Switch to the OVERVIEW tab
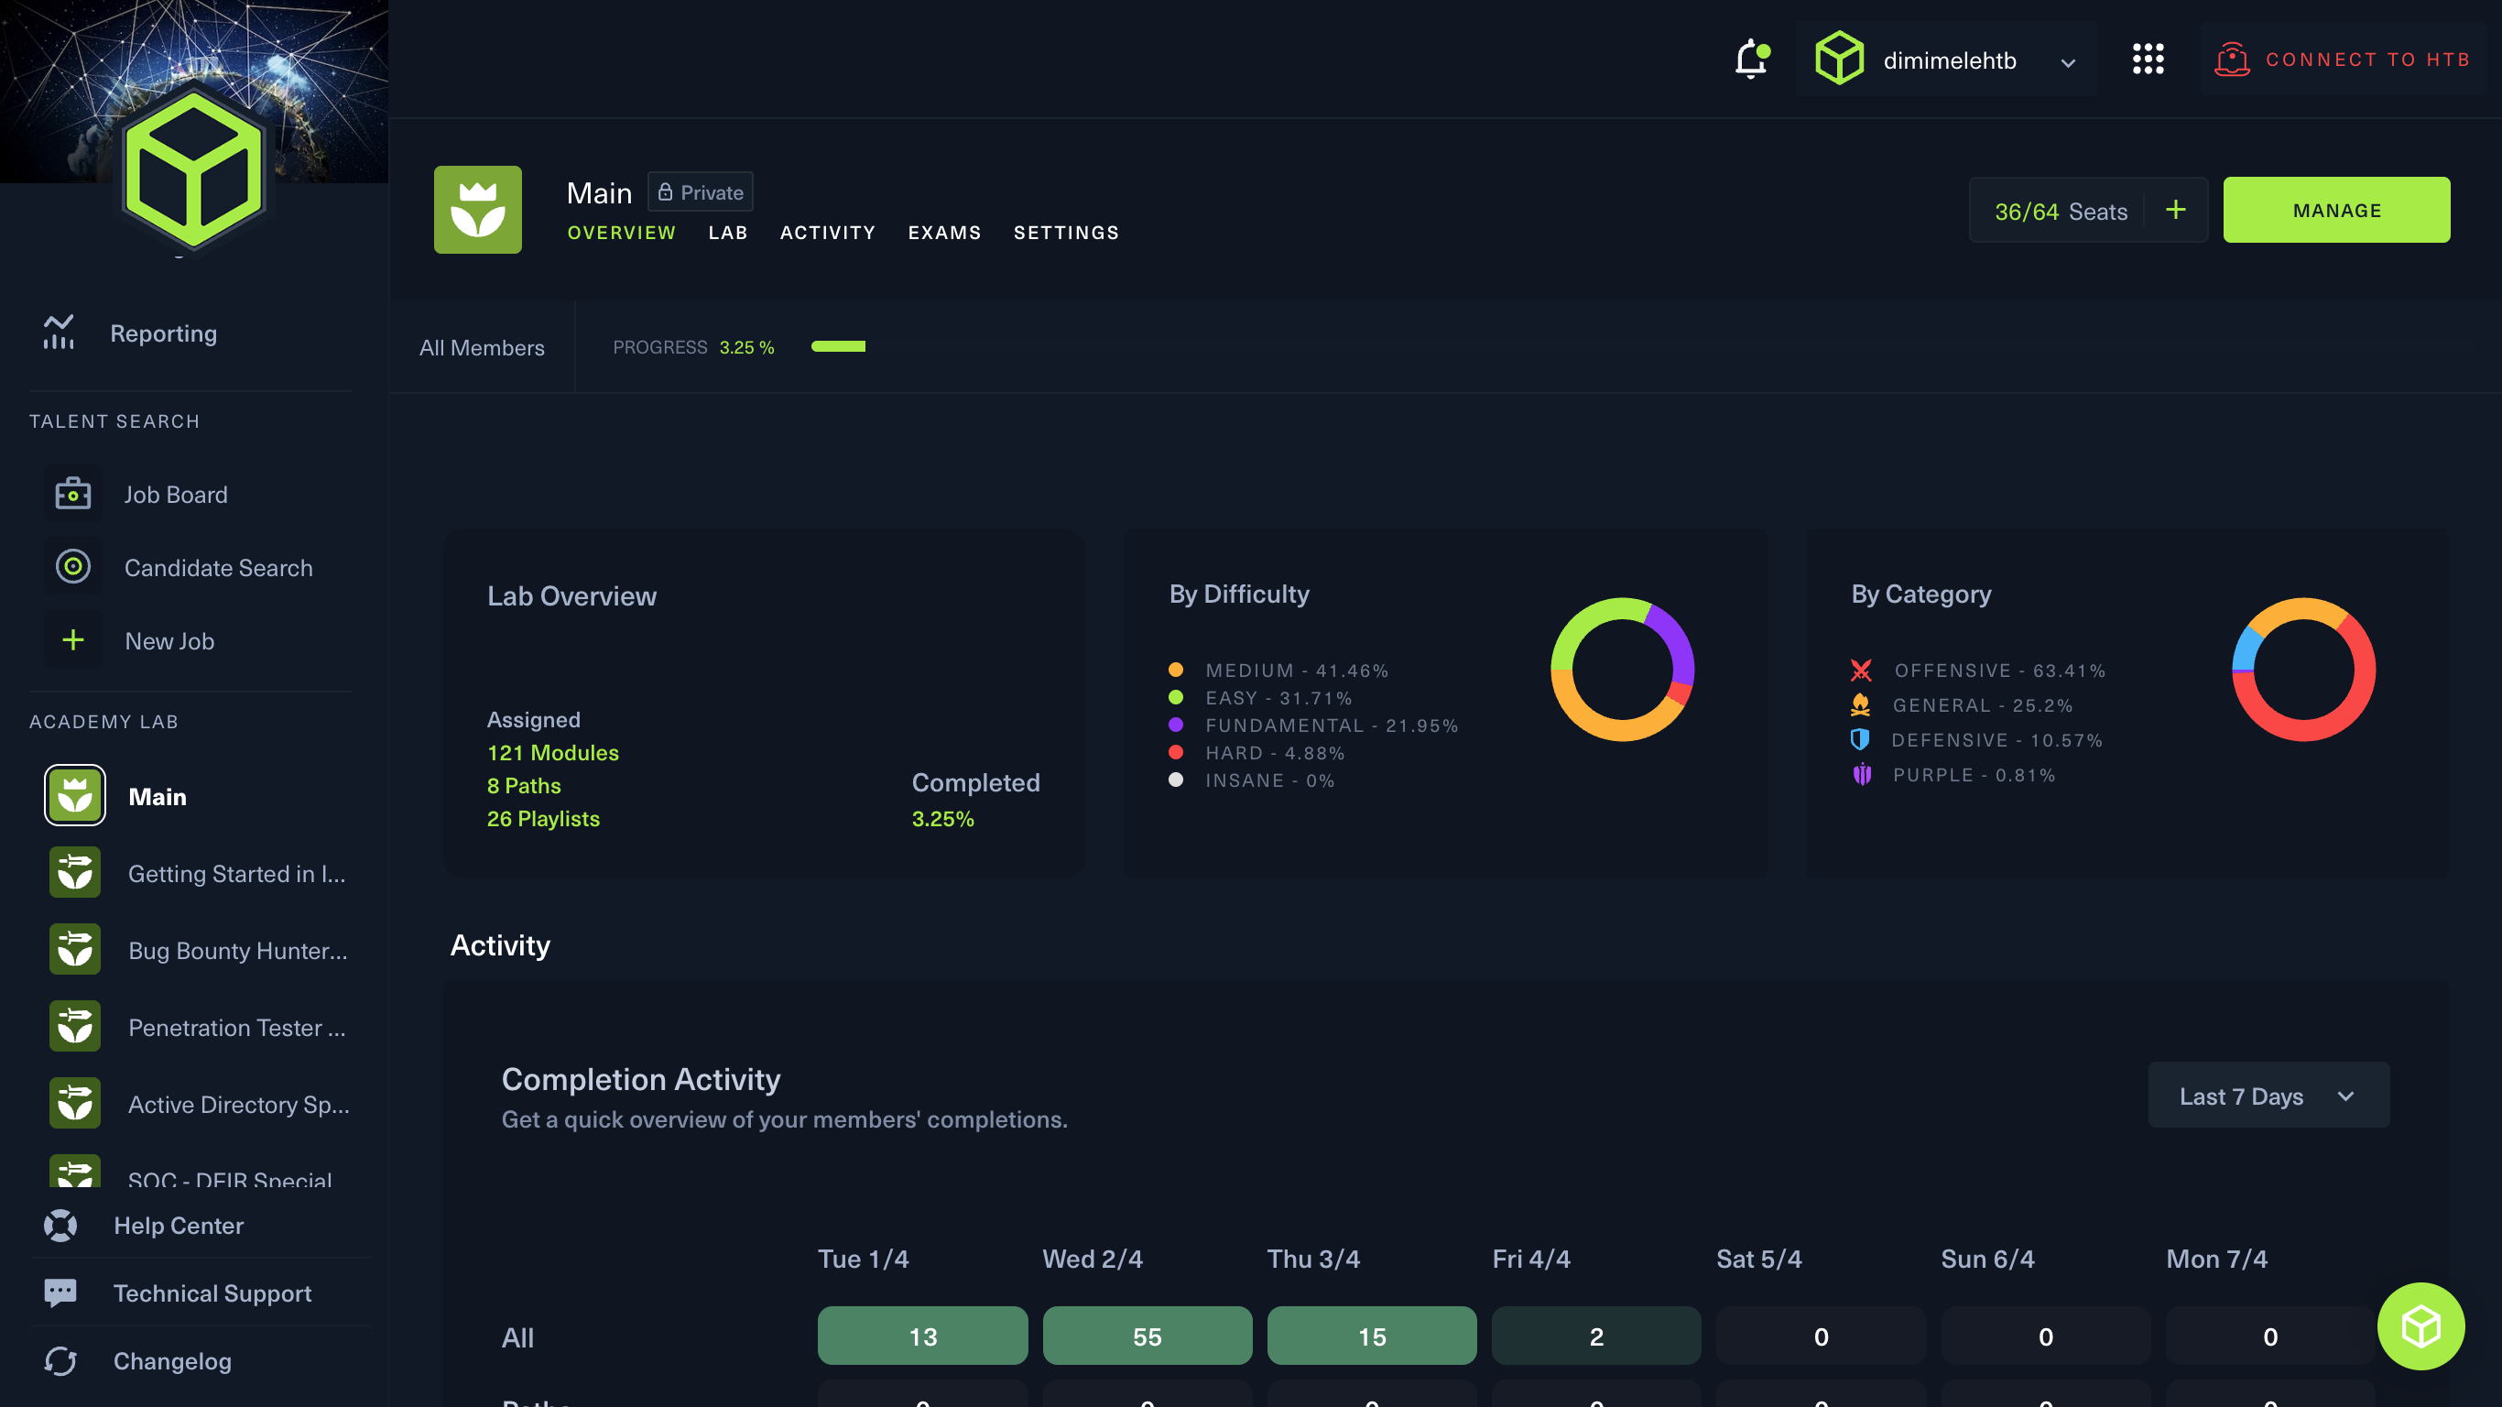This screenshot has height=1407, width=2502. (x=622, y=233)
